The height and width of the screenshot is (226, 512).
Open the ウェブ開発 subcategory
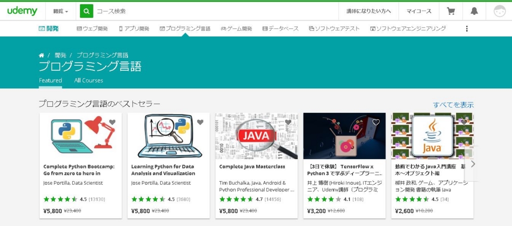[x=92, y=28]
